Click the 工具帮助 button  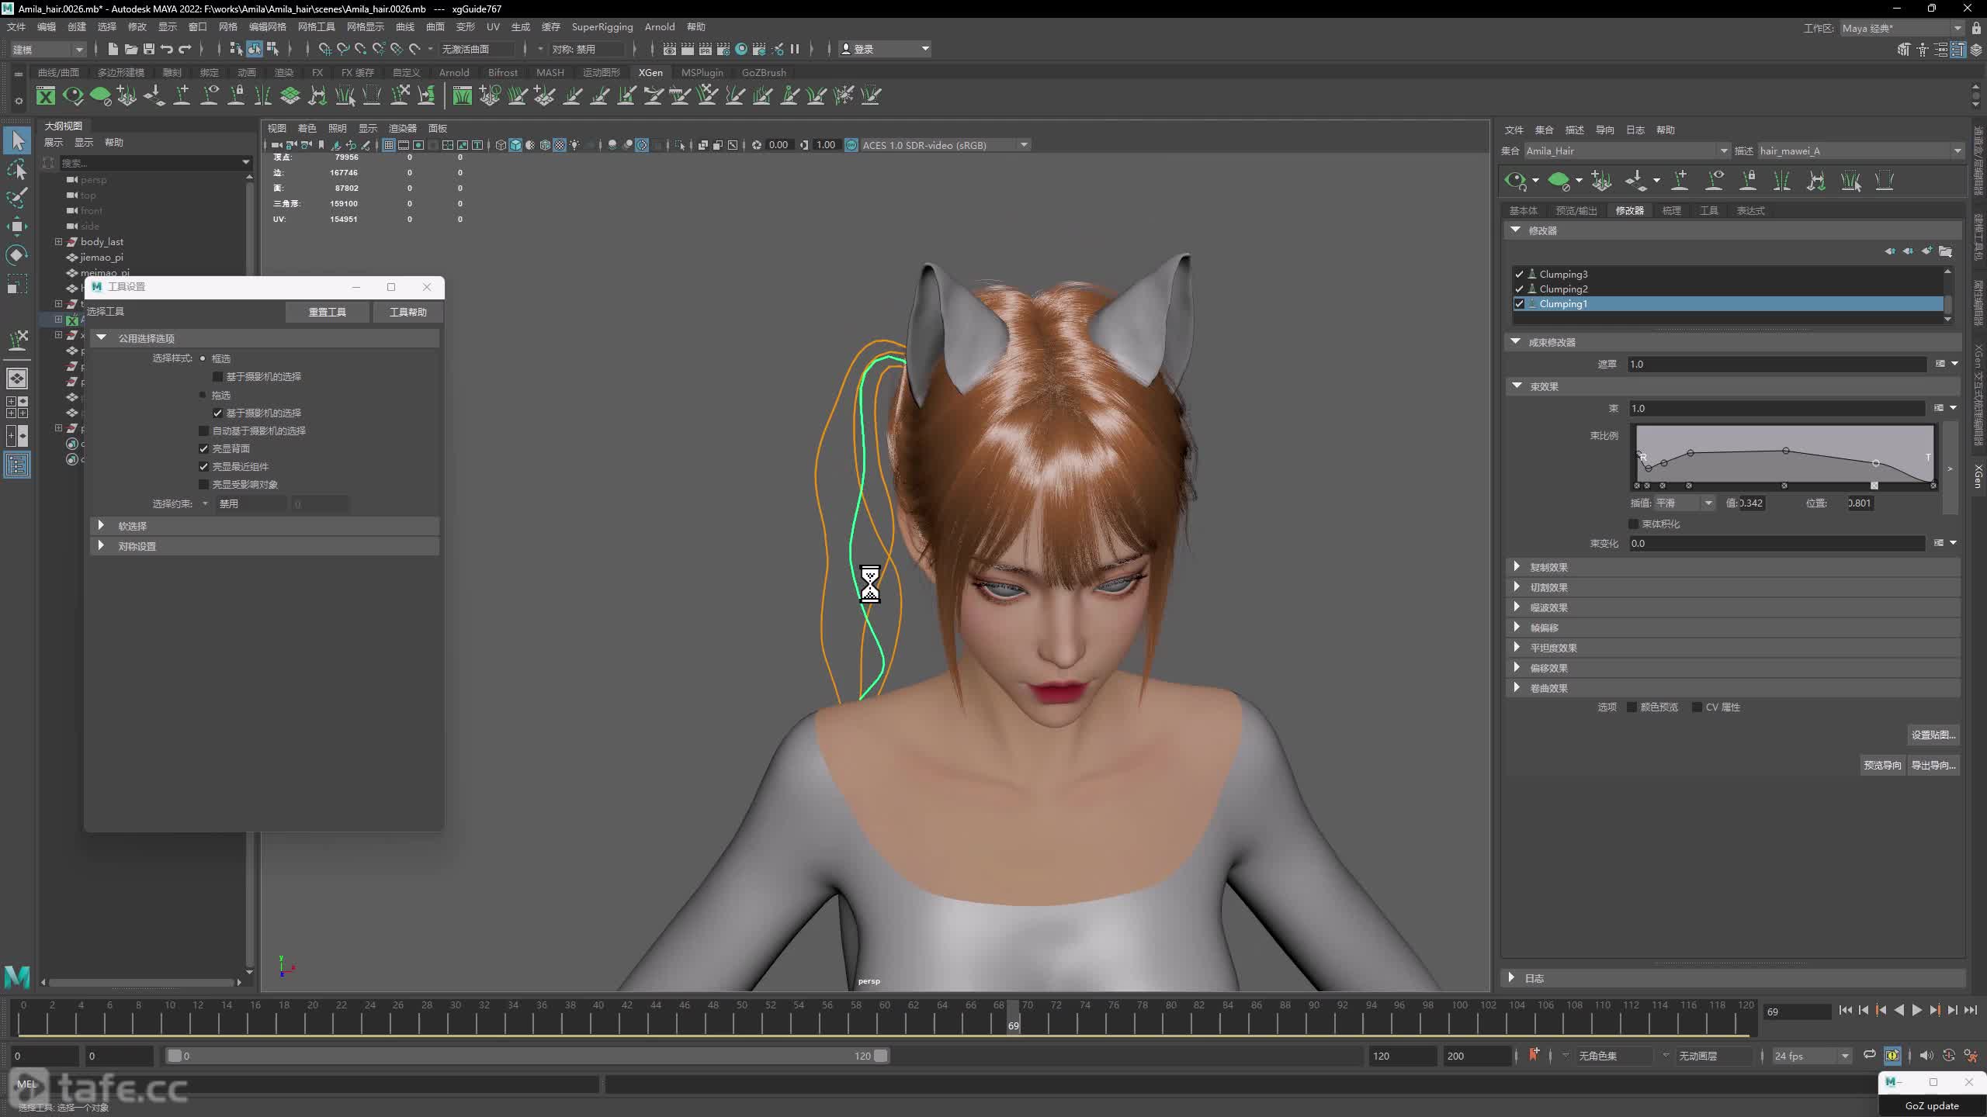(x=407, y=312)
